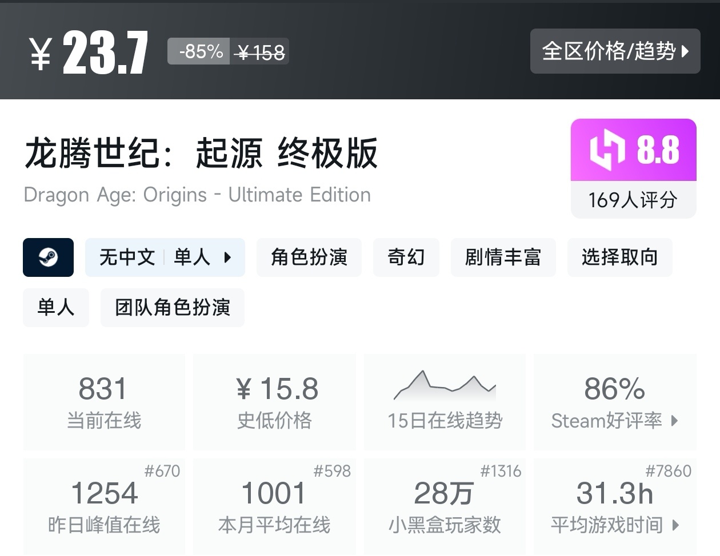
Task: Expand the 86% Steam好评率 details
Action: click(x=615, y=402)
